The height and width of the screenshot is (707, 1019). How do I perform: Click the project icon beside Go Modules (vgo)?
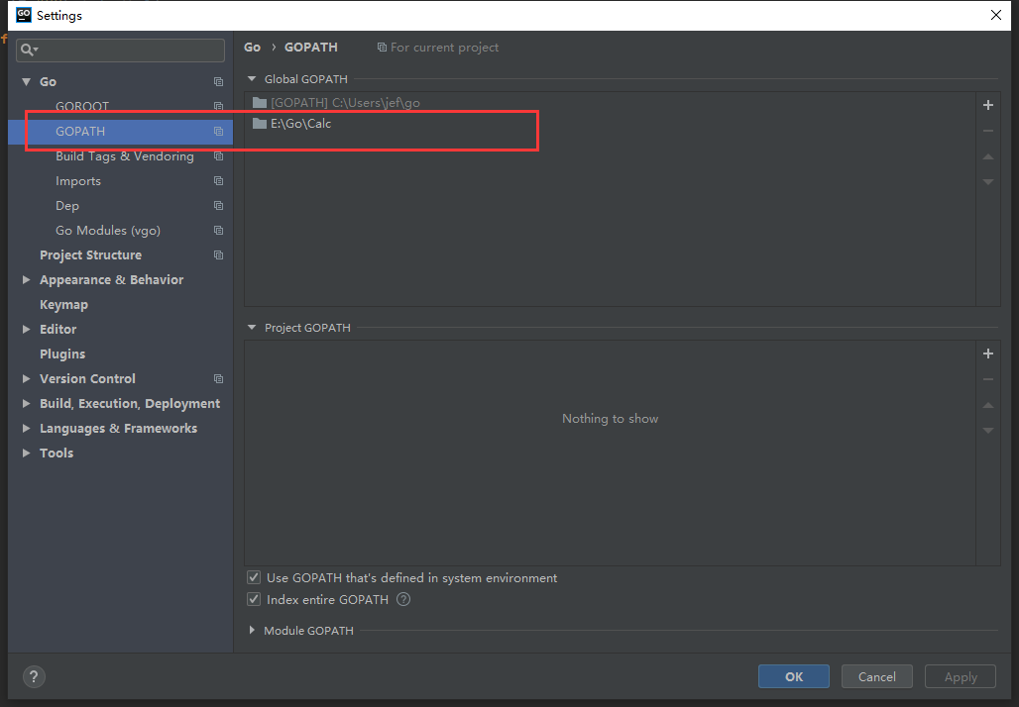[x=218, y=230]
